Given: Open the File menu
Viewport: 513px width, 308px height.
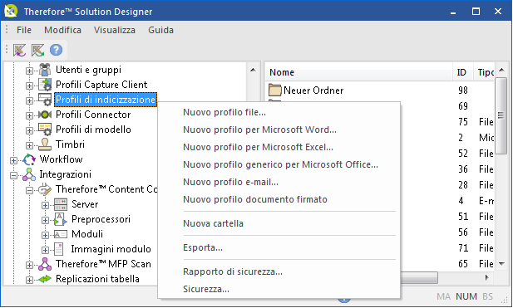Looking at the screenshot, I should click(x=24, y=30).
